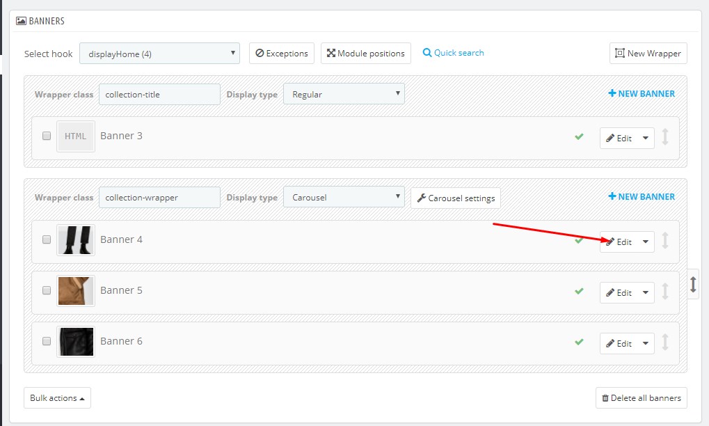The image size is (709, 426).
Task: Click the drag handle arrow for Banner 6
Action: pyautogui.click(x=665, y=342)
